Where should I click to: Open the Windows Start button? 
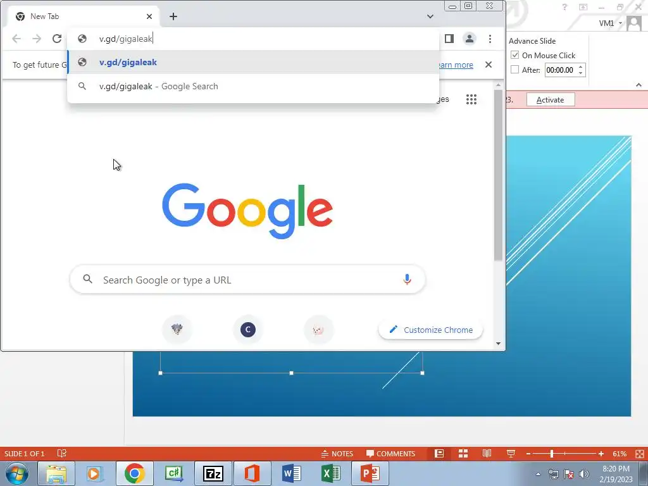(17, 474)
